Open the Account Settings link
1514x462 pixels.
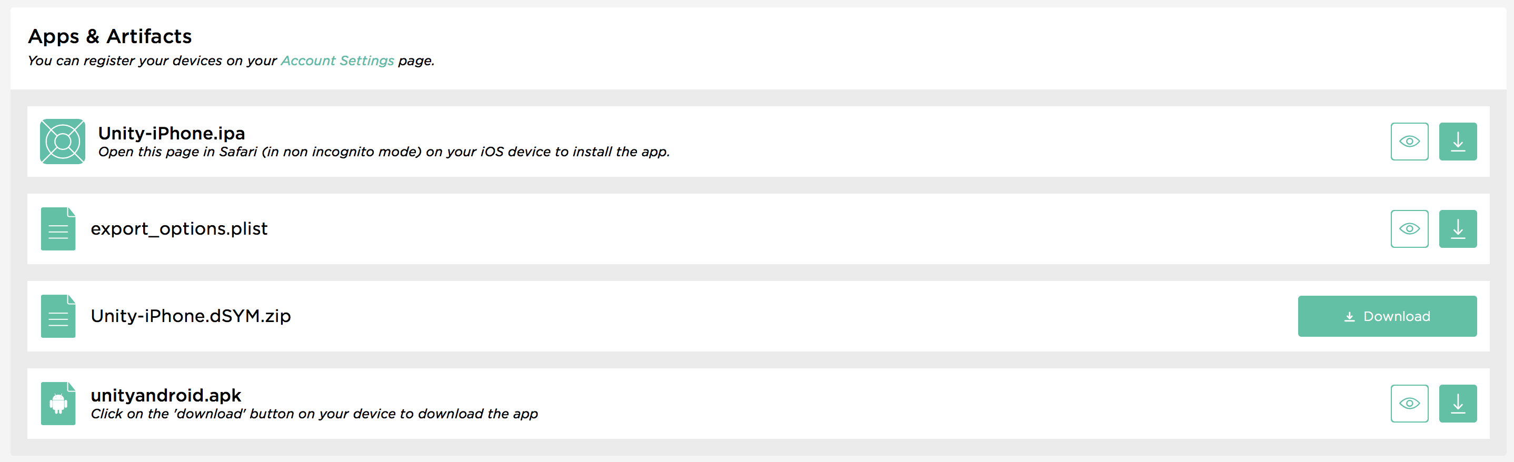tap(337, 61)
